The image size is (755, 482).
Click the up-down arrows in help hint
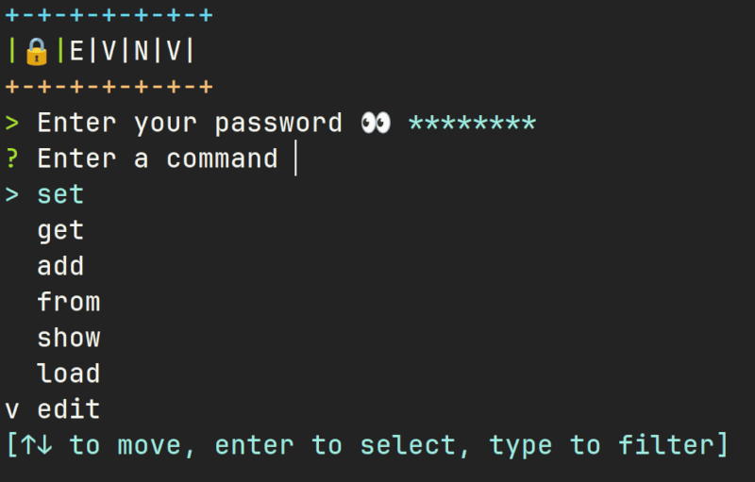pos(37,445)
